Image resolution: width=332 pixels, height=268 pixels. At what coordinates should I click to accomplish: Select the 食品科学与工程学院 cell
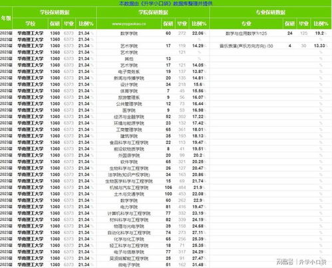[x=129, y=143]
